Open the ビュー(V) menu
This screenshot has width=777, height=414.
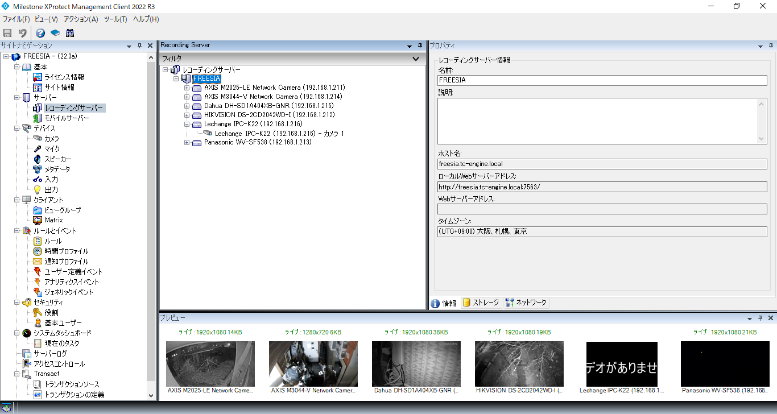pyautogui.click(x=46, y=19)
